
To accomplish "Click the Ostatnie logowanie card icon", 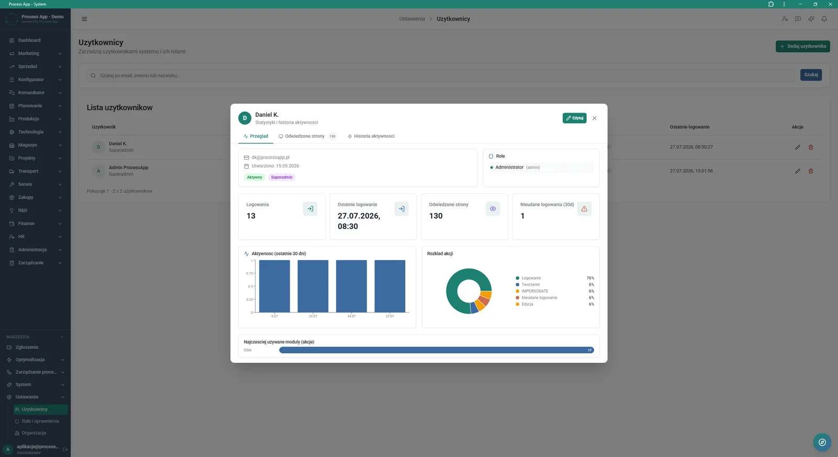I will tap(401, 209).
